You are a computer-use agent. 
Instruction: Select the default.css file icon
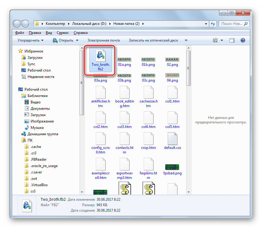[x=173, y=140]
